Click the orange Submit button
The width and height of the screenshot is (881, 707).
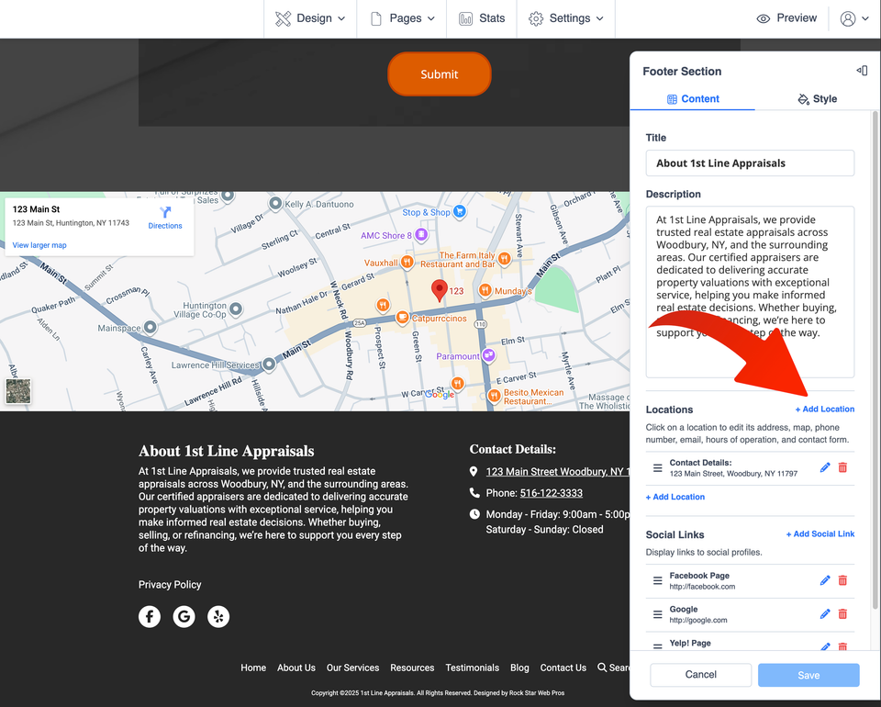440,74
